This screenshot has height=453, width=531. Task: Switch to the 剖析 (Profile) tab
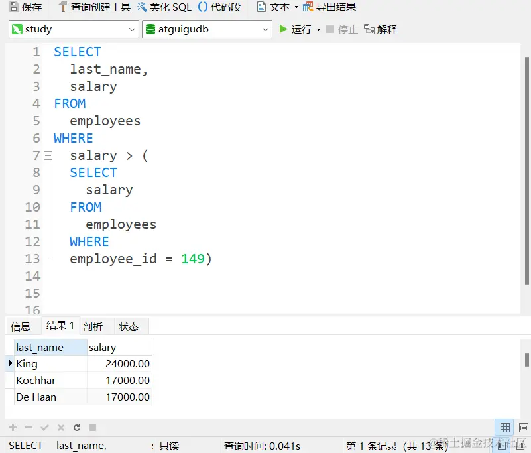(94, 326)
